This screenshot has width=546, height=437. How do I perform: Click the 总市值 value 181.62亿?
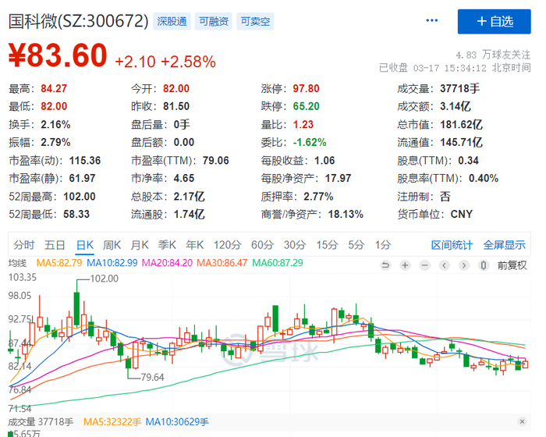coord(462,124)
